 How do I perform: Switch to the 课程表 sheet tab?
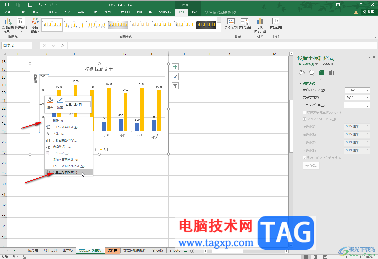click(x=113, y=250)
